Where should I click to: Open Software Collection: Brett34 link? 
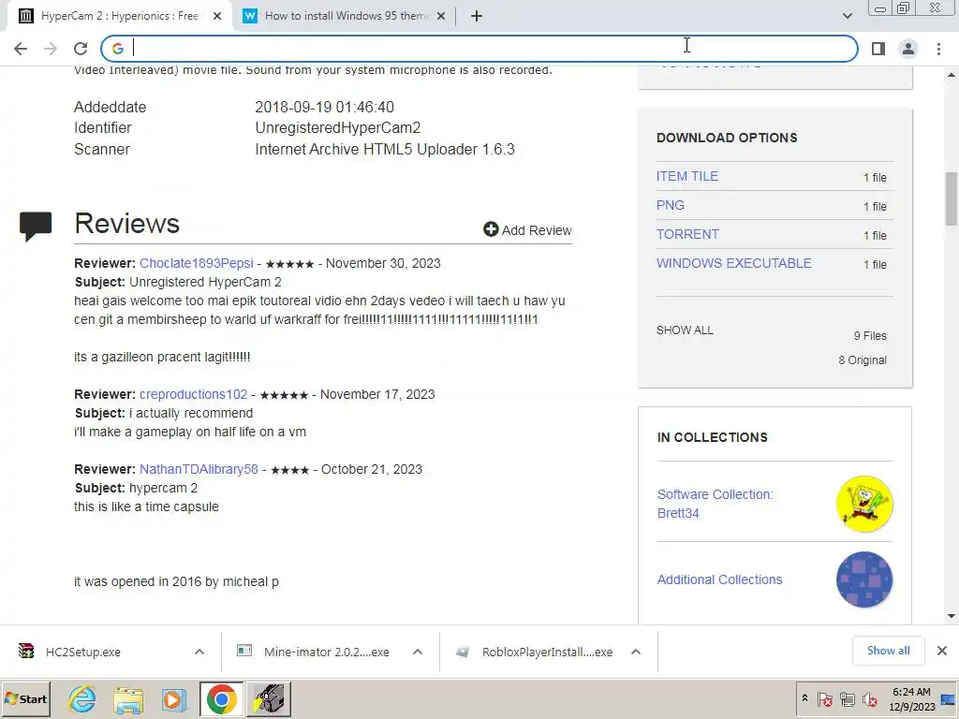(715, 504)
